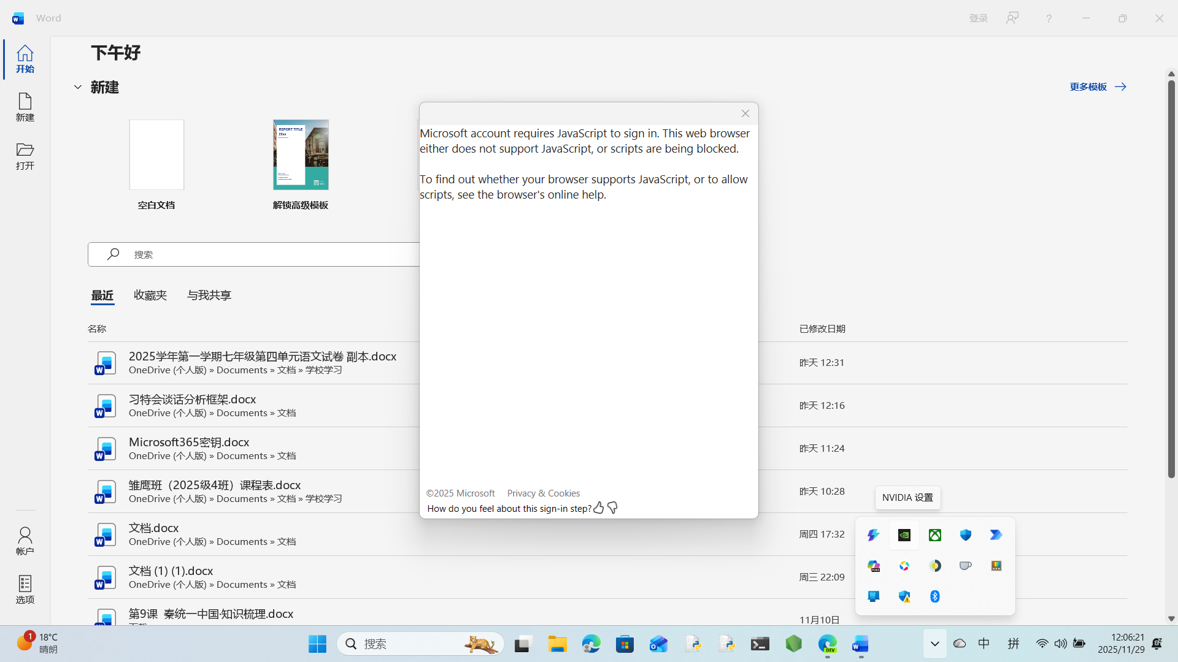Screen dimensions: 1178x662
Task: Click the thumbs down feedback icon
Action: (612, 508)
